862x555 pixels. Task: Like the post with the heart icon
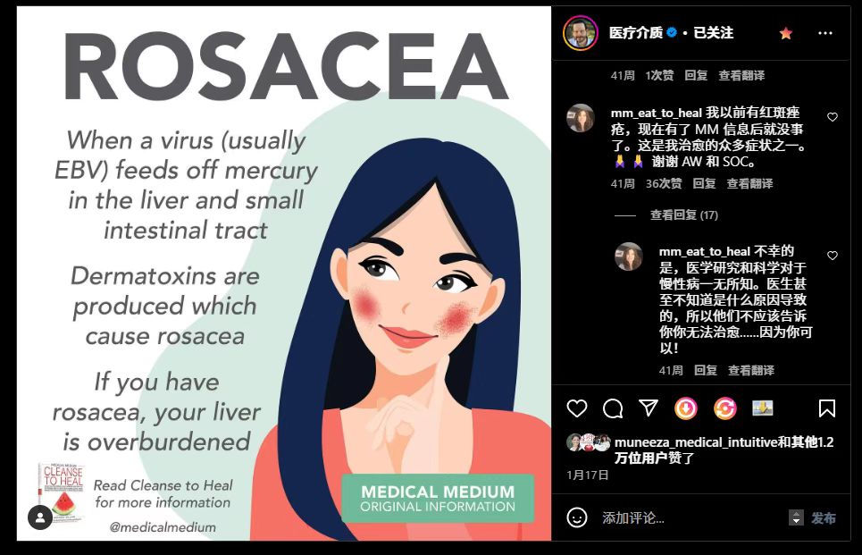tap(577, 408)
